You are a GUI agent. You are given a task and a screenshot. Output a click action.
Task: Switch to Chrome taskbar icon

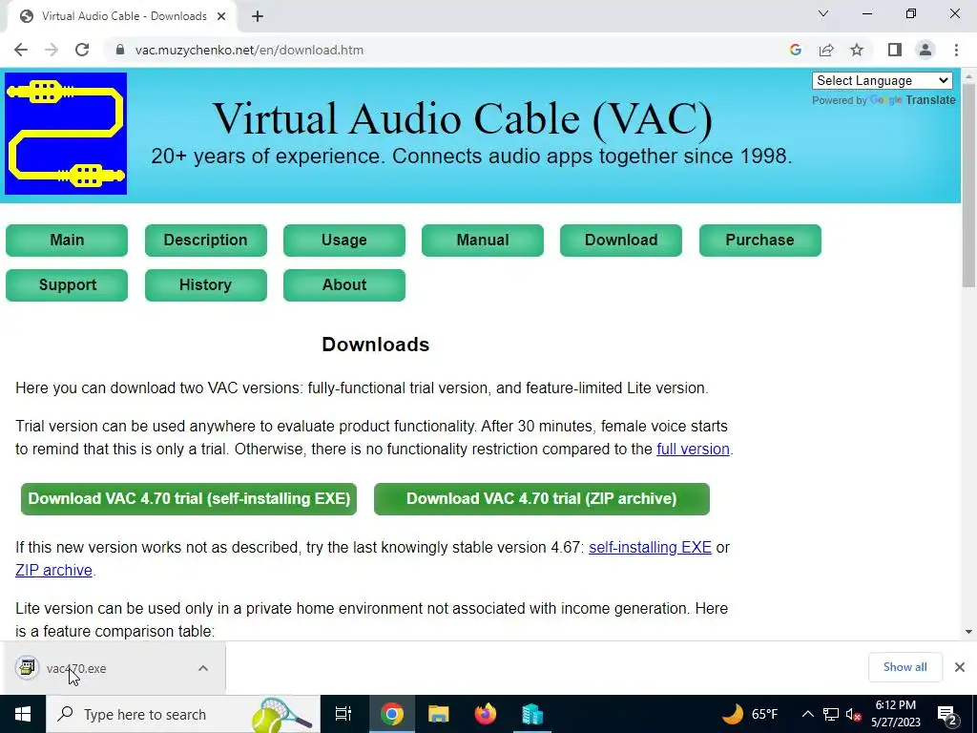(x=392, y=714)
